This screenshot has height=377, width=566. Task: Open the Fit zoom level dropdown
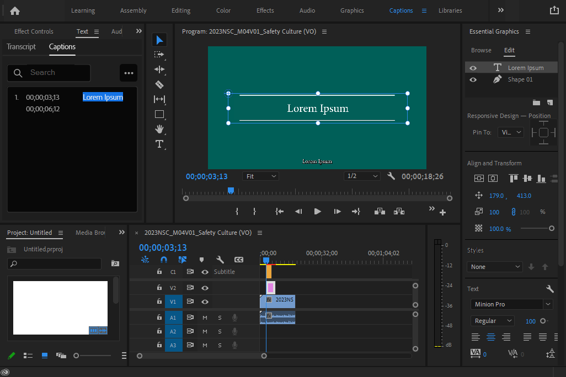coord(260,176)
